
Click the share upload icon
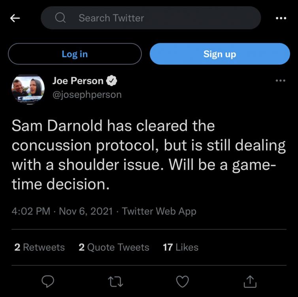250,281
